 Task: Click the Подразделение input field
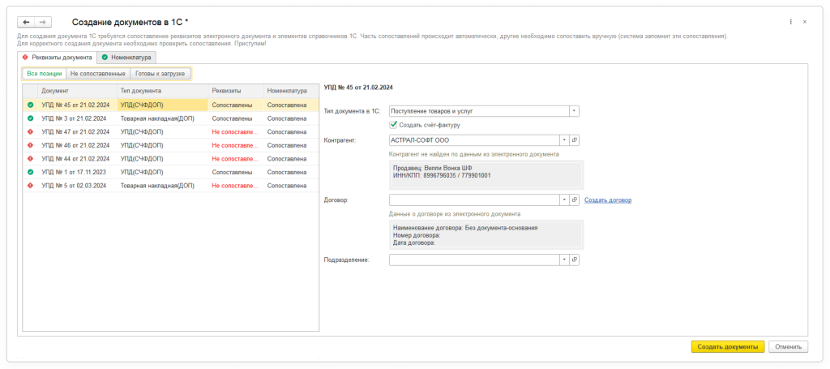(474, 260)
